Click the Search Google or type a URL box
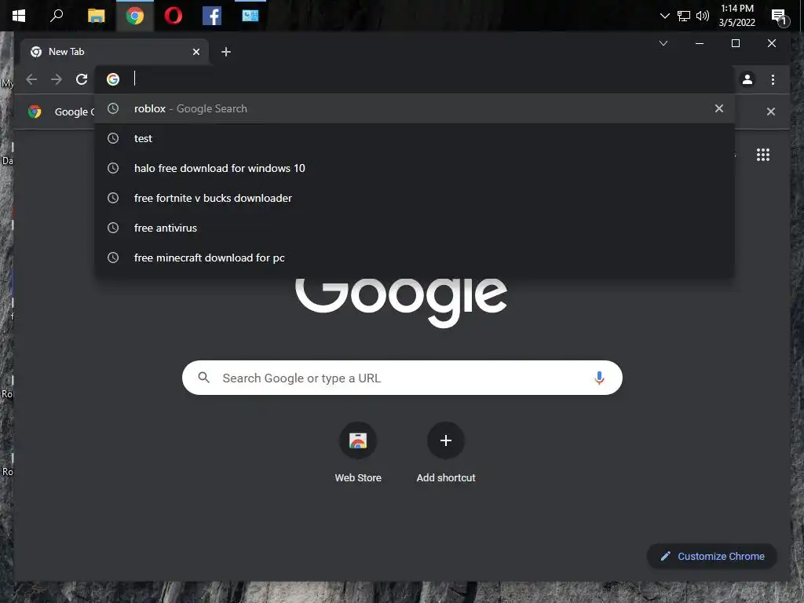804x603 pixels. [402, 378]
